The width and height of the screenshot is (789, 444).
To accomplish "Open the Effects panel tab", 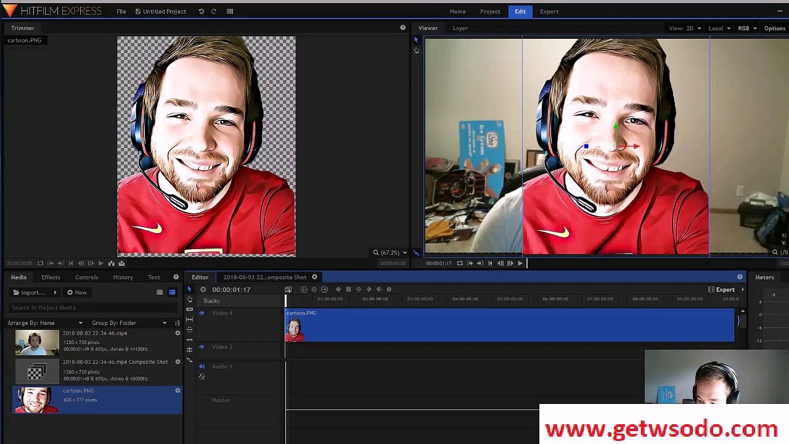I will 51,277.
